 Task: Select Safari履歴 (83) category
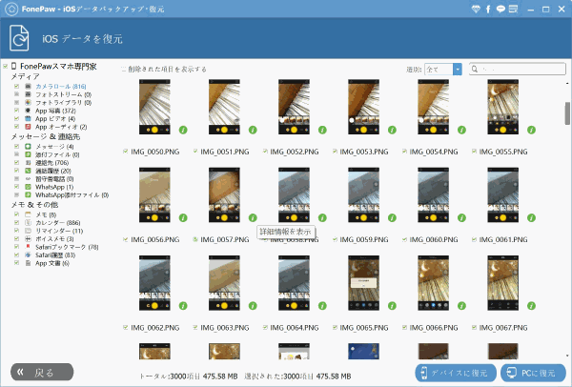click(x=55, y=255)
